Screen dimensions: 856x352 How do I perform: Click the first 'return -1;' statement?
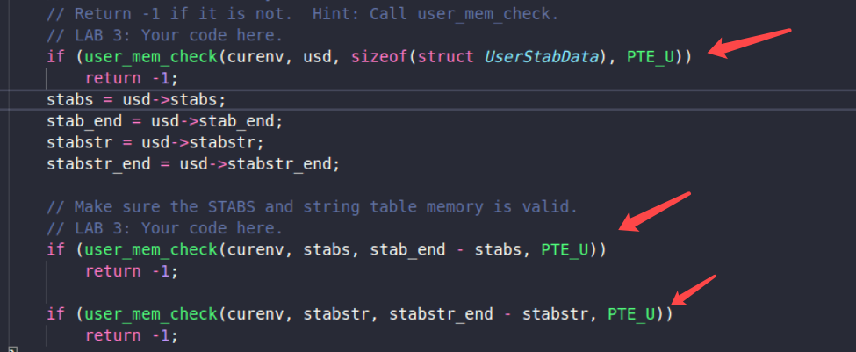pyautogui.click(x=132, y=78)
